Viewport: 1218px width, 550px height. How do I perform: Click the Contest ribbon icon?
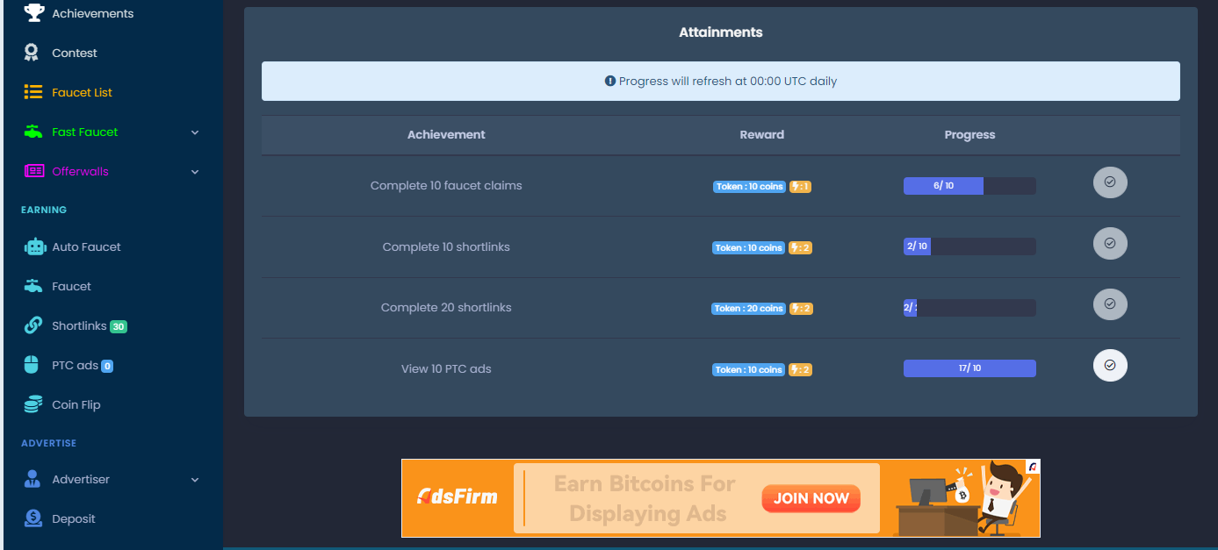[x=32, y=53]
